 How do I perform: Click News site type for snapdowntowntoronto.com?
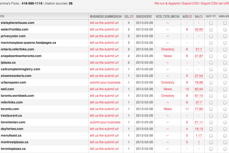tap(168, 56)
